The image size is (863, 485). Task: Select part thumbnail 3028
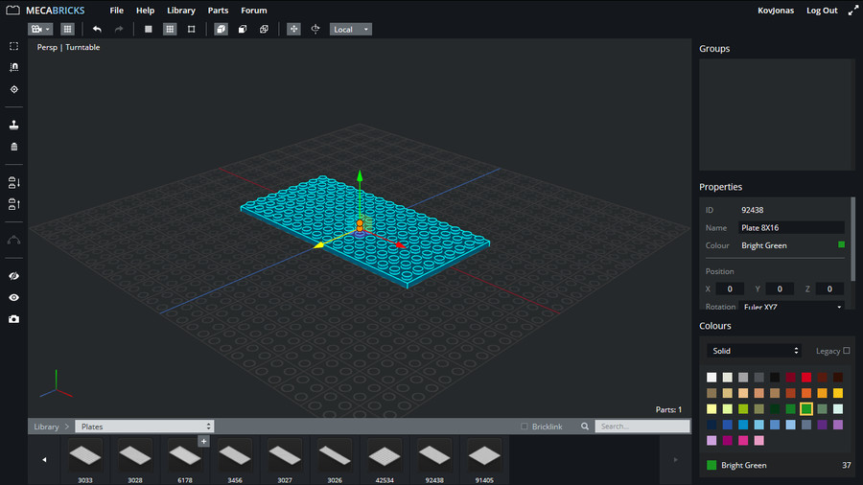135,456
